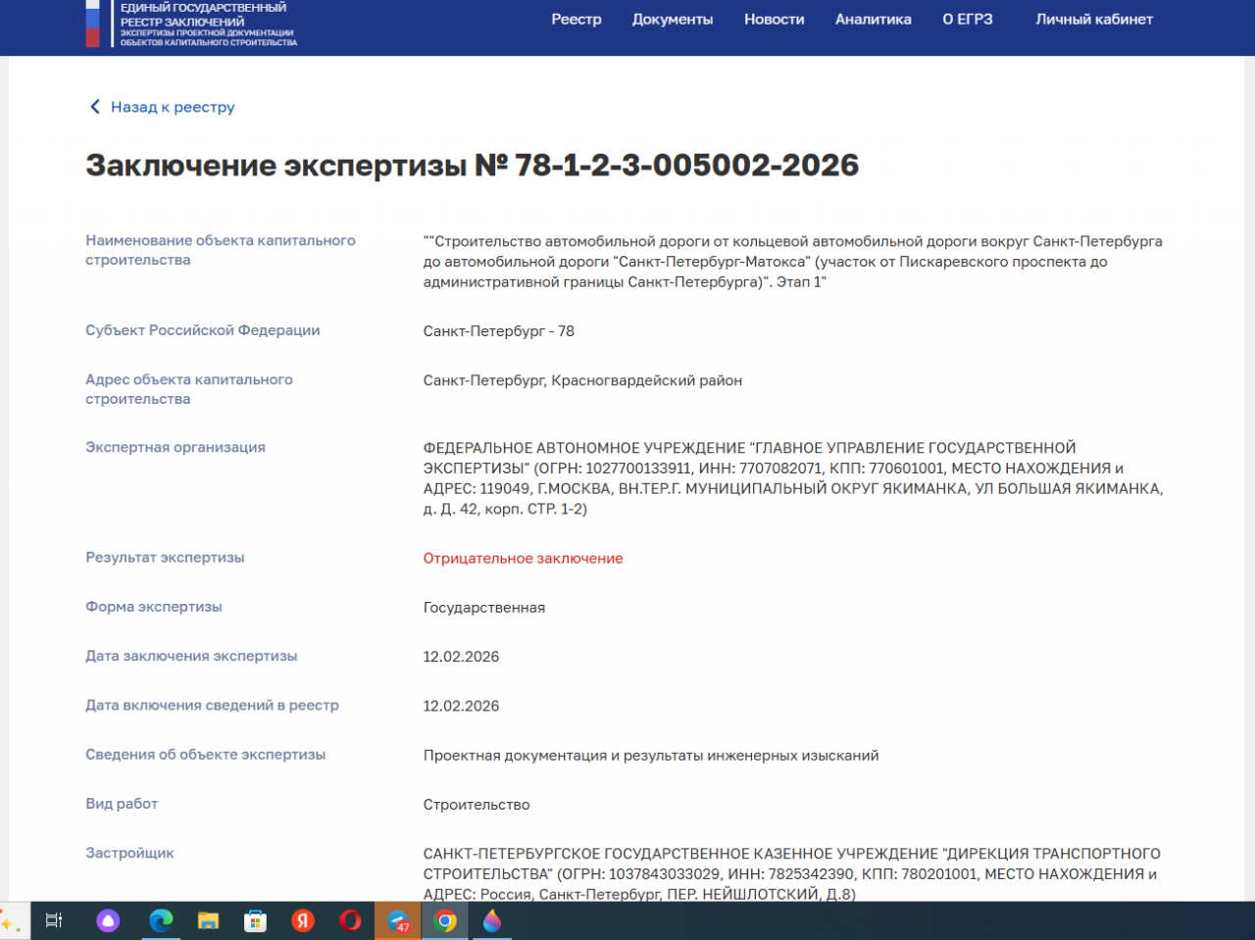Switch to Google Chrome in the taskbar
This screenshot has height=940, width=1255.
coord(445,920)
